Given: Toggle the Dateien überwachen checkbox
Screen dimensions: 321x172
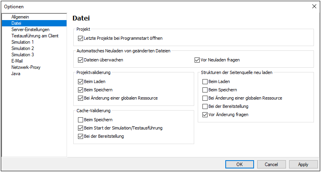Looking at the screenshot, I should pyautogui.click(x=81, y=60).
